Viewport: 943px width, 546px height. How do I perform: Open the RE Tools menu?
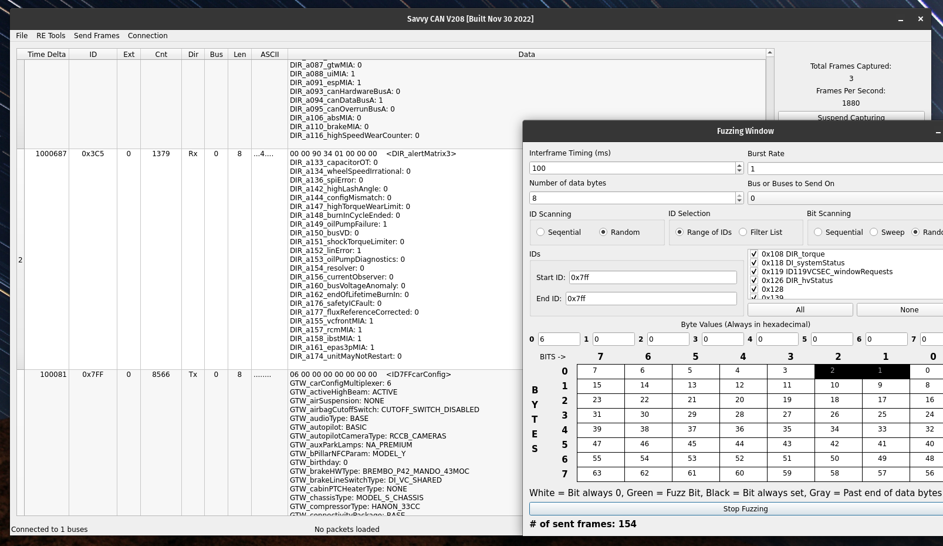coord(51,36)
